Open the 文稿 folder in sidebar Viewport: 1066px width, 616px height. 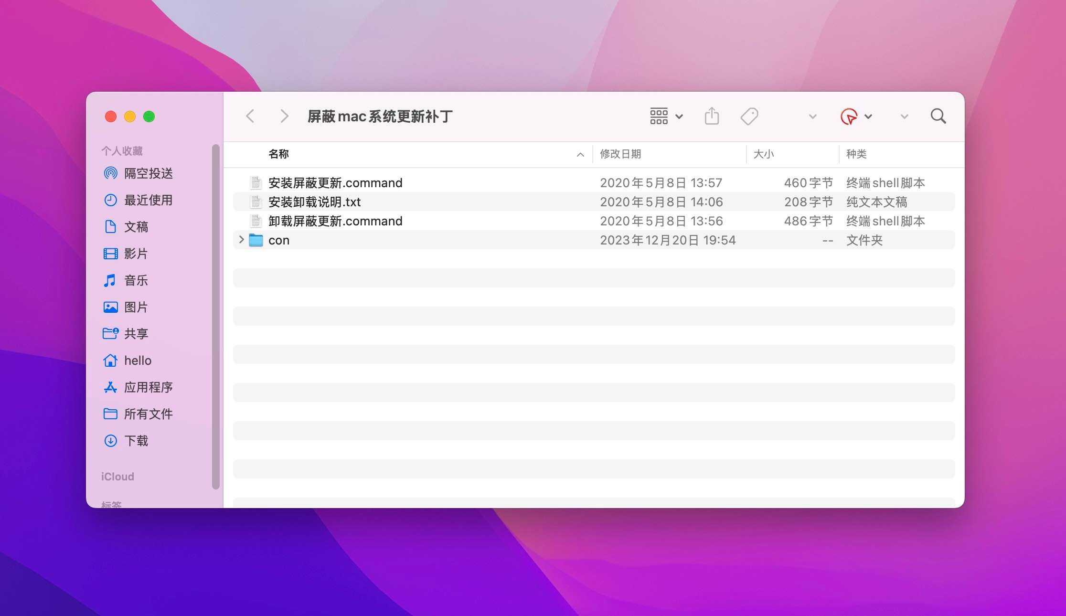(136, 227)
